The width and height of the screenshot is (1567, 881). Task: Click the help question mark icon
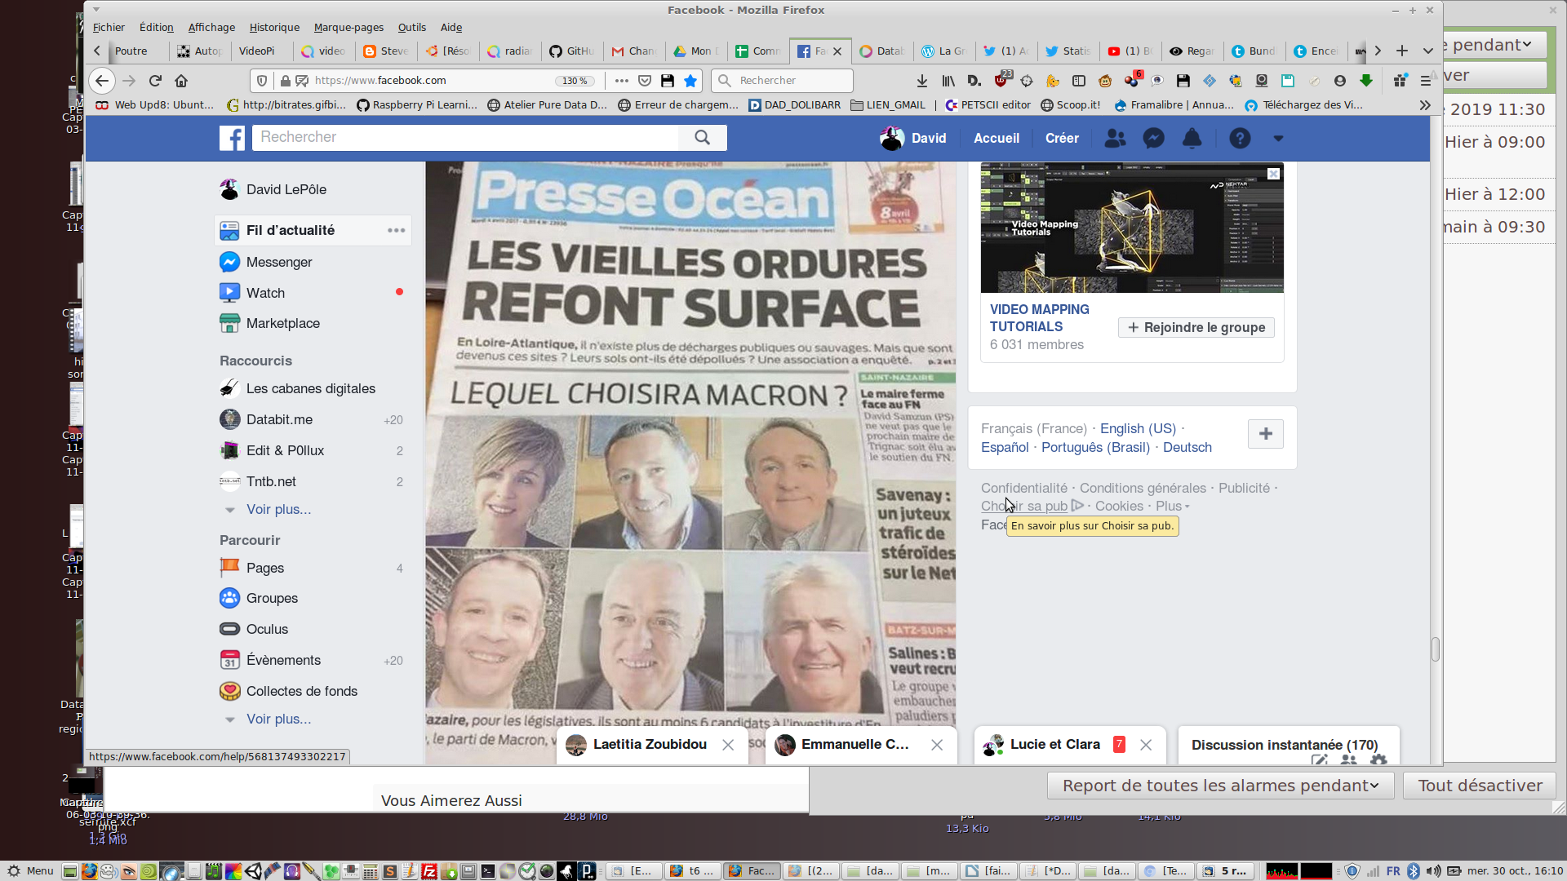(1240, 139)
